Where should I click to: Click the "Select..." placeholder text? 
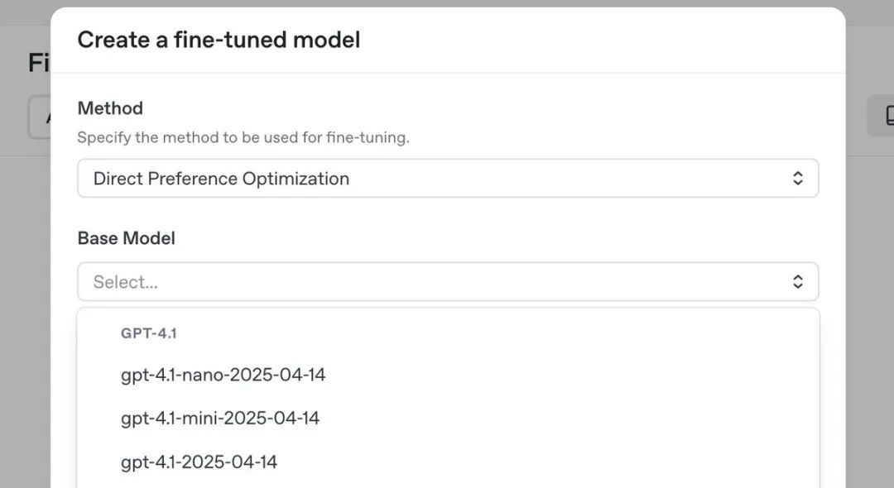pyautogui.click(x=126, y=282)
